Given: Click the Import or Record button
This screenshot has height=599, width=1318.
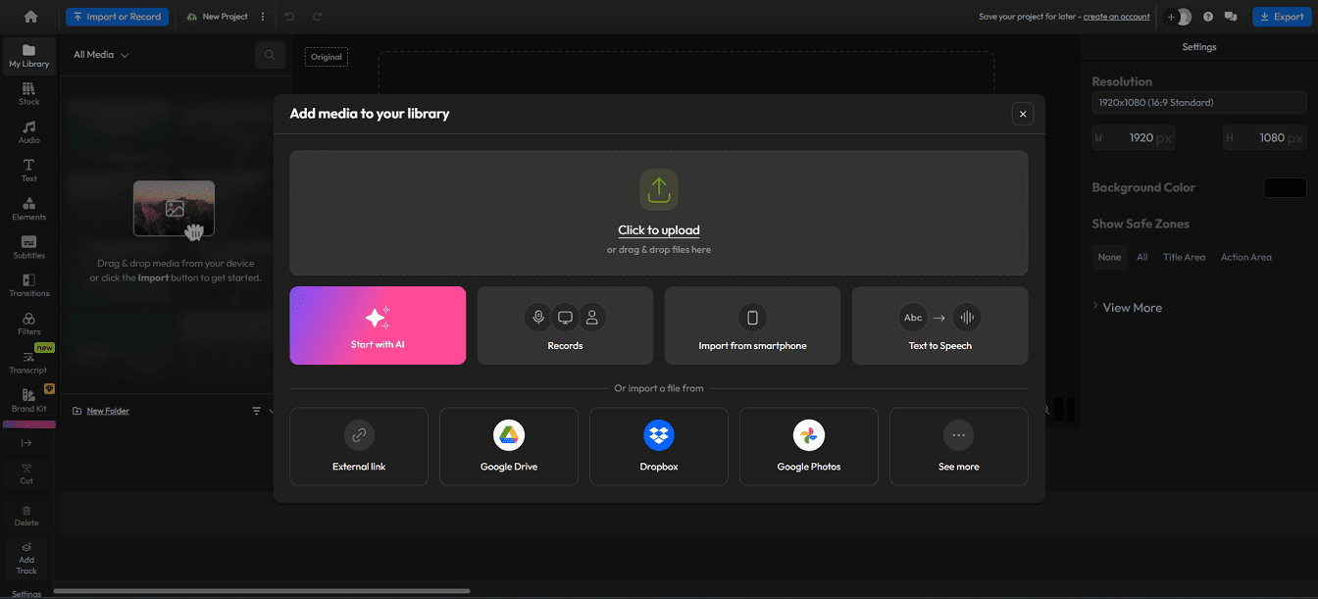Looking at the screenshot, I should (x=117, y=17).
